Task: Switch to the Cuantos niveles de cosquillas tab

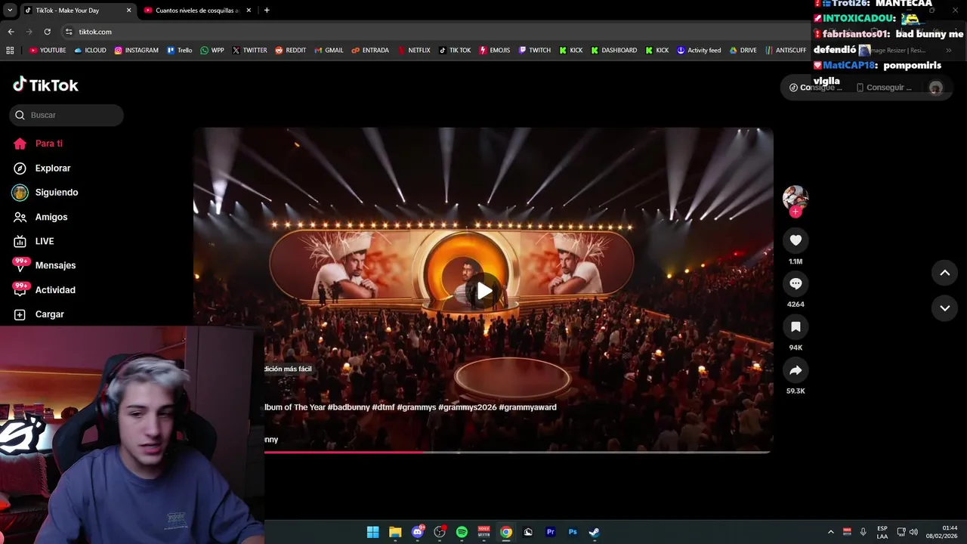Action: 196,11
